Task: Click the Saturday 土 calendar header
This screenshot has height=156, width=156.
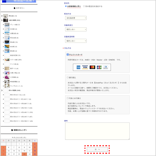Action: tap(35, 141)
